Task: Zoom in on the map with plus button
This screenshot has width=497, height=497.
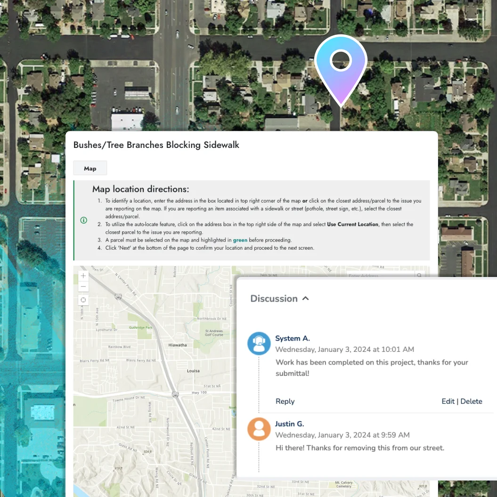Action: (x=83, y=276)
